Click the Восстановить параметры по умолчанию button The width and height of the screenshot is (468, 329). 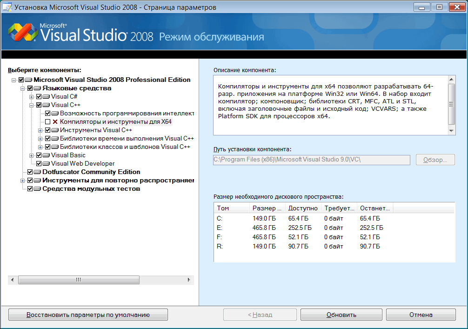click(88, 315)
